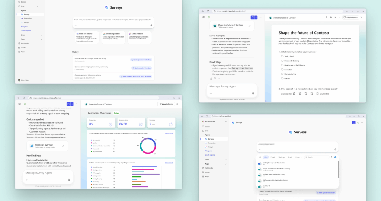This screenshot has width=381, height=201.
Task: Open new chat dropdown arrow in Edit in Forms window
Action: pos(256,17)
